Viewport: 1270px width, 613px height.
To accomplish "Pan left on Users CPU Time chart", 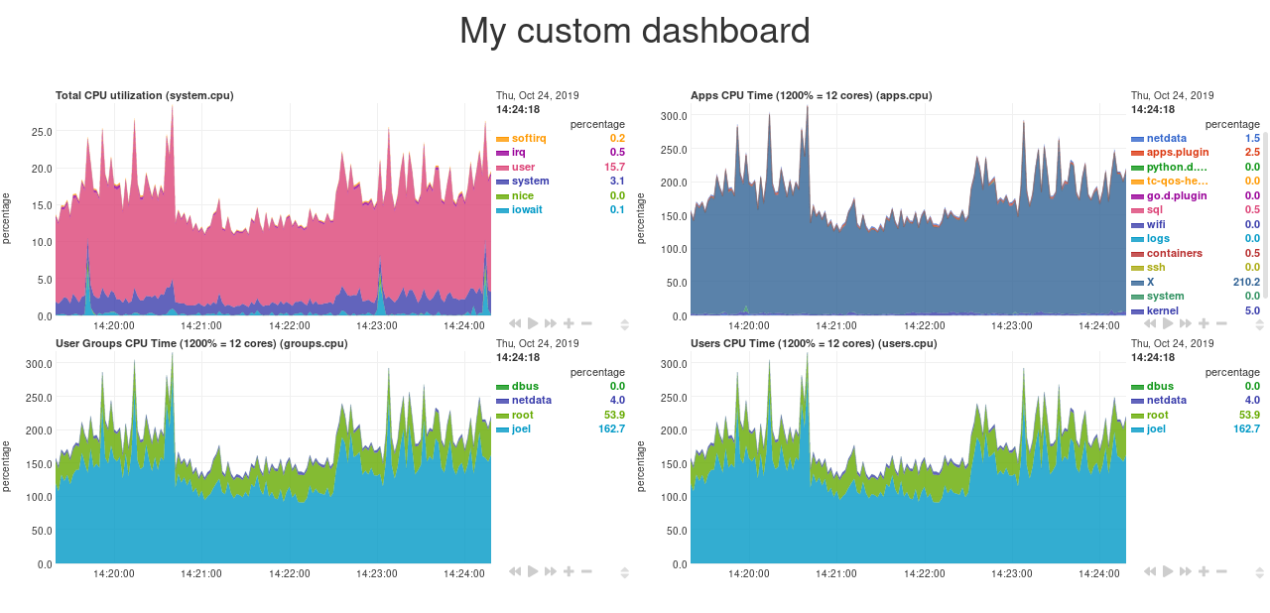I will 1150,571.
